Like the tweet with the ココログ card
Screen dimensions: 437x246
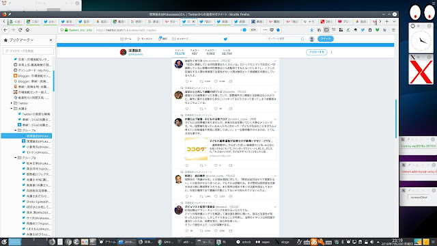point(216,165)
